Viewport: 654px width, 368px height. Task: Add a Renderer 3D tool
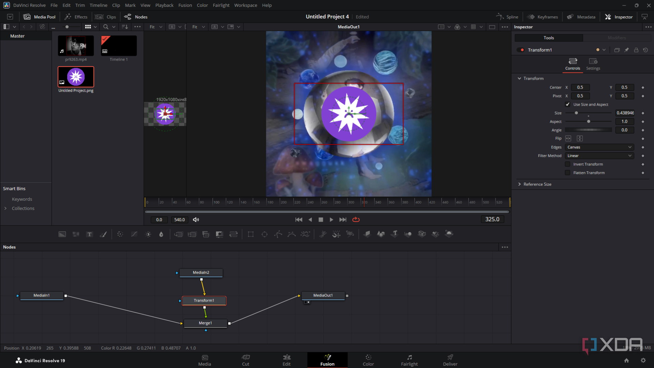(449, 234)
